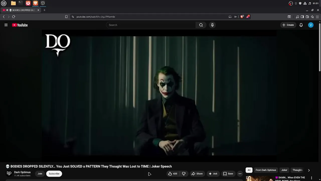Show next filter chips with right chevron
This screenshot has width=321, height=181.
click(x=309, y=170)
